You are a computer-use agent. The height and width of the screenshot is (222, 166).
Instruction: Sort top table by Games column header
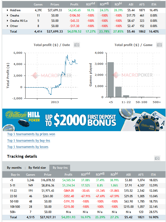pyautogui.click(x=38, y=5)
